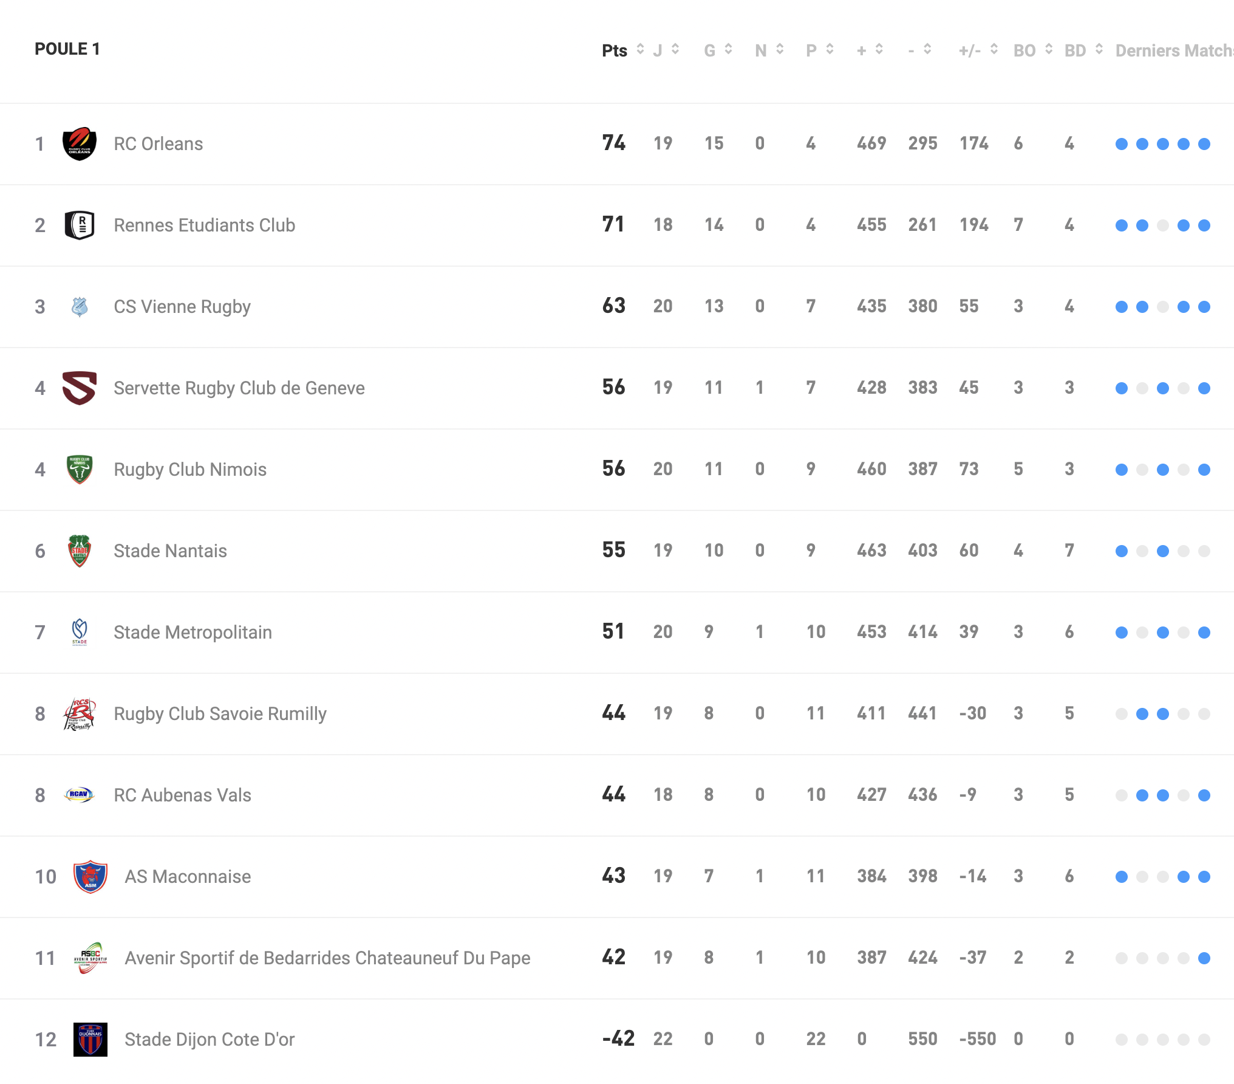Click the Rennes Etudiants Club shield logo

point(80,225)
